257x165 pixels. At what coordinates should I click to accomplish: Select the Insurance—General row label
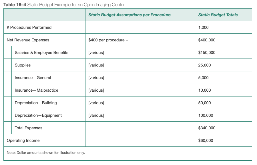(x=33, y=78)
